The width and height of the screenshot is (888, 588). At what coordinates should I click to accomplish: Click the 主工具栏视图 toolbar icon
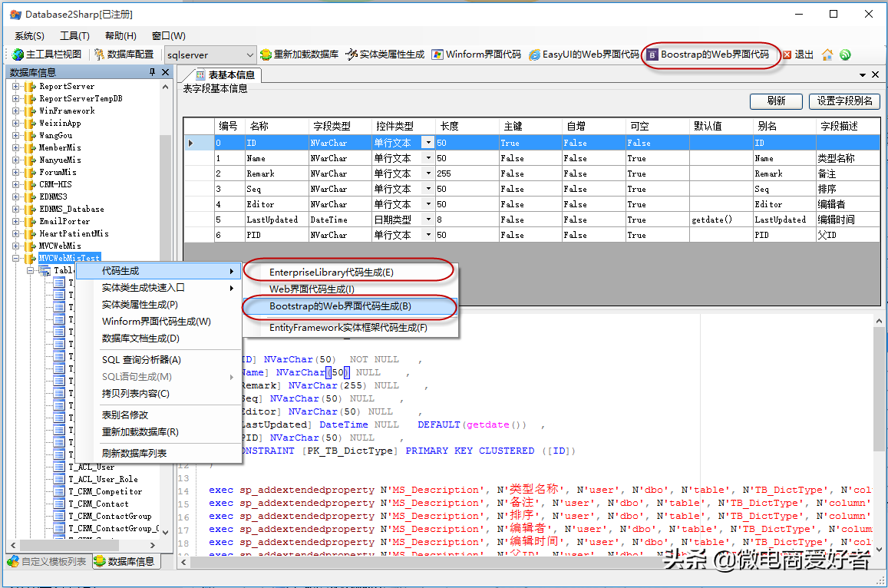click(18, 55)
